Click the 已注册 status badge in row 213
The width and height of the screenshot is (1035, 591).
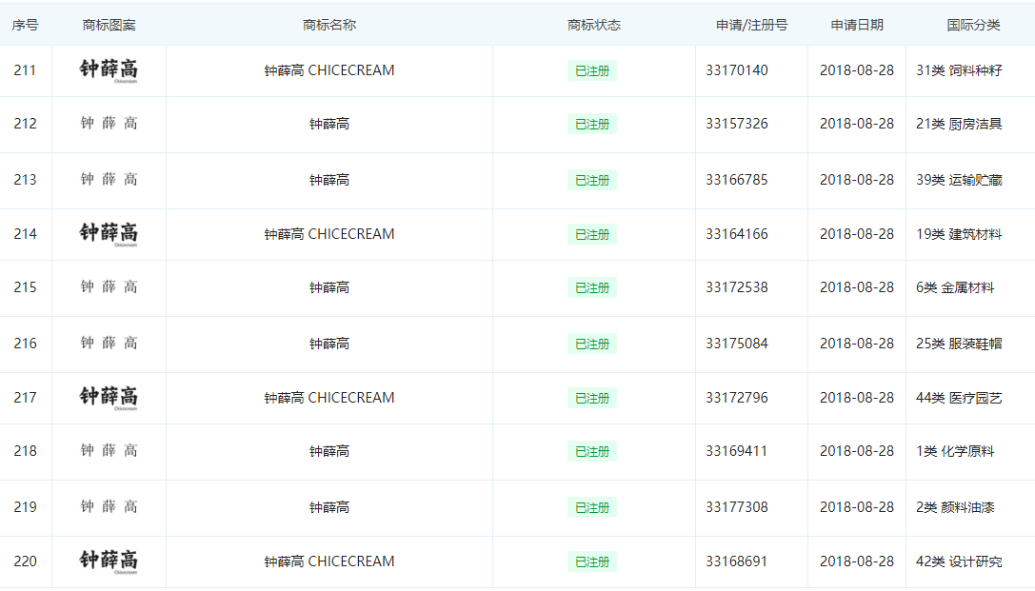click(592, 181)
